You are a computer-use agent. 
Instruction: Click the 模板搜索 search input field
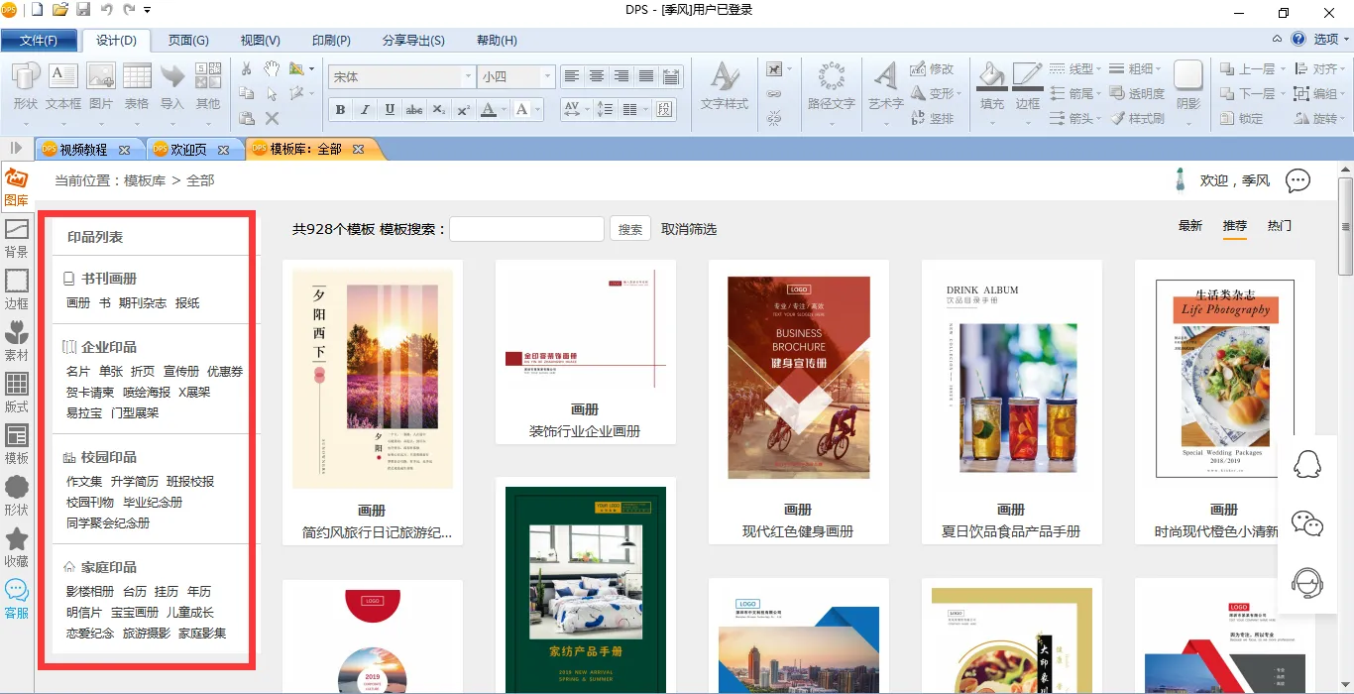(526, 229)
